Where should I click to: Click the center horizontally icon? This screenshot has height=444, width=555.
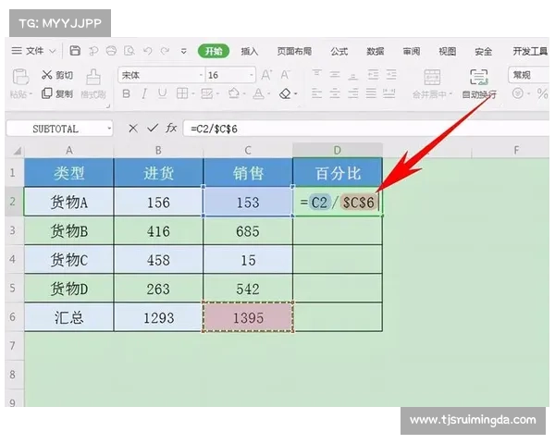(x=335, y=93)
